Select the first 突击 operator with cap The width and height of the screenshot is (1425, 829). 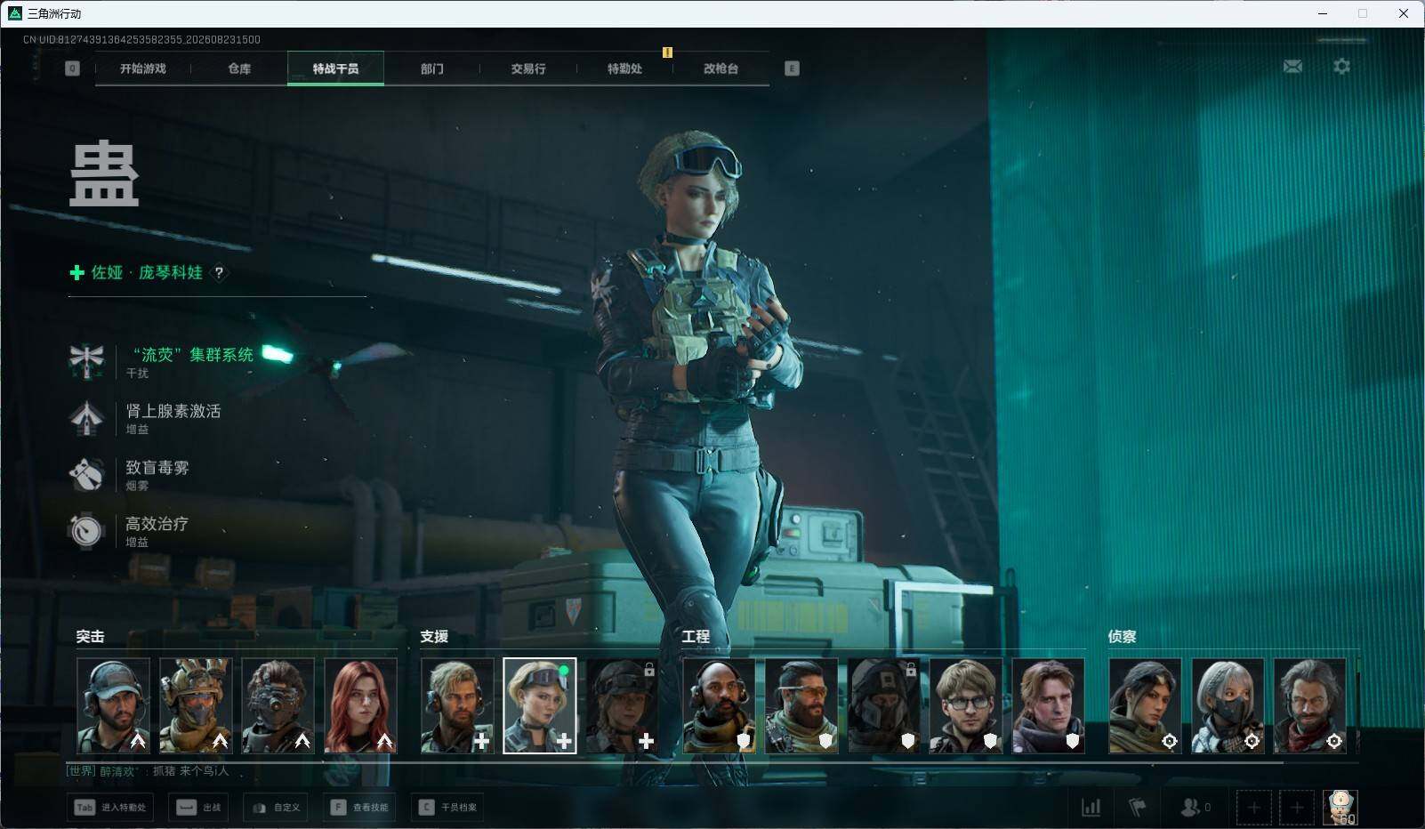tap(113, 705)
